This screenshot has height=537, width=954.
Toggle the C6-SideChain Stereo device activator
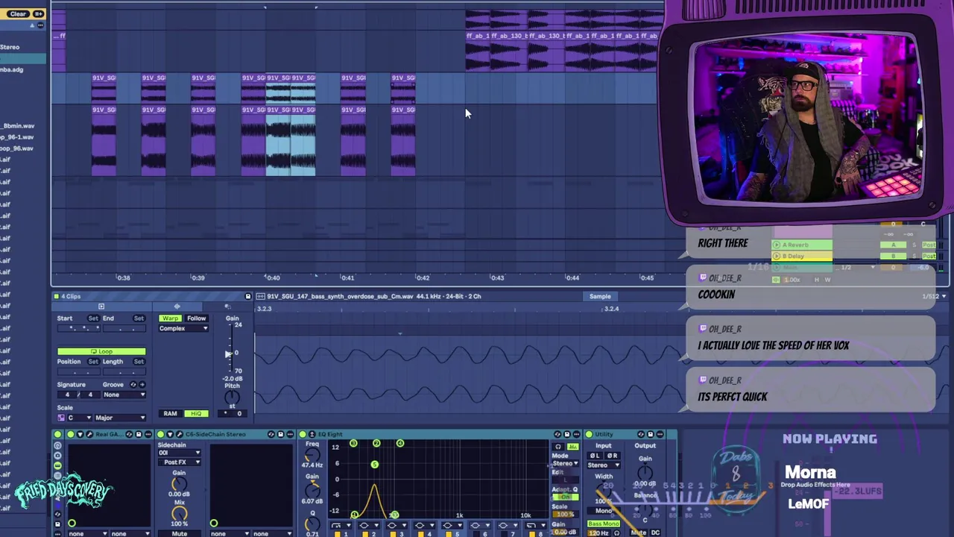click(160, 434)
